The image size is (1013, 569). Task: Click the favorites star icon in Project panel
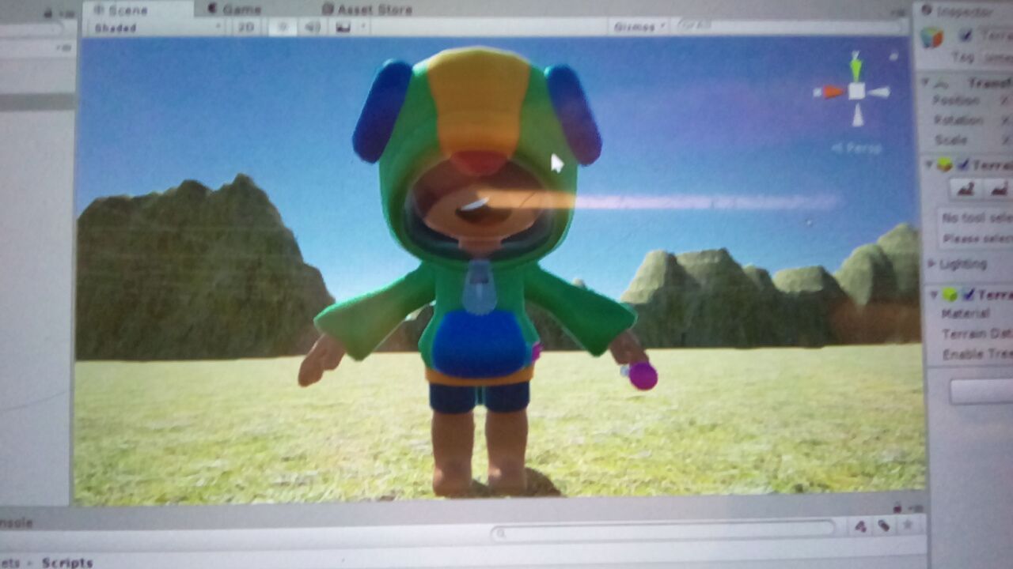(x=907, y=525)
